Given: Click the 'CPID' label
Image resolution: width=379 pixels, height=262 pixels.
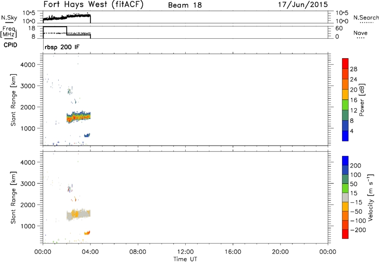Looking at the screenshot, I should pos(10,45).
